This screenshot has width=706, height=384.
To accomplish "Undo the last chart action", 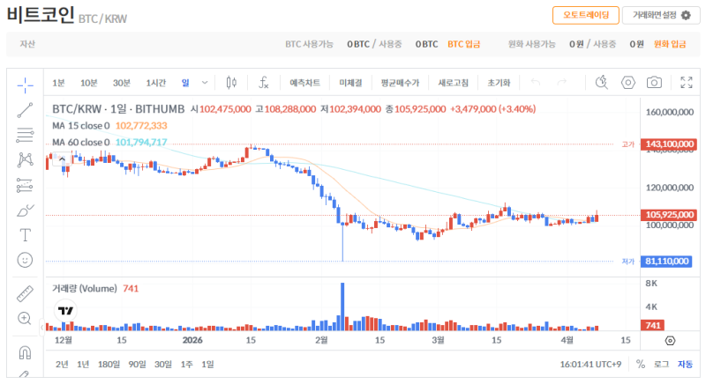I will tap(536, 82).
